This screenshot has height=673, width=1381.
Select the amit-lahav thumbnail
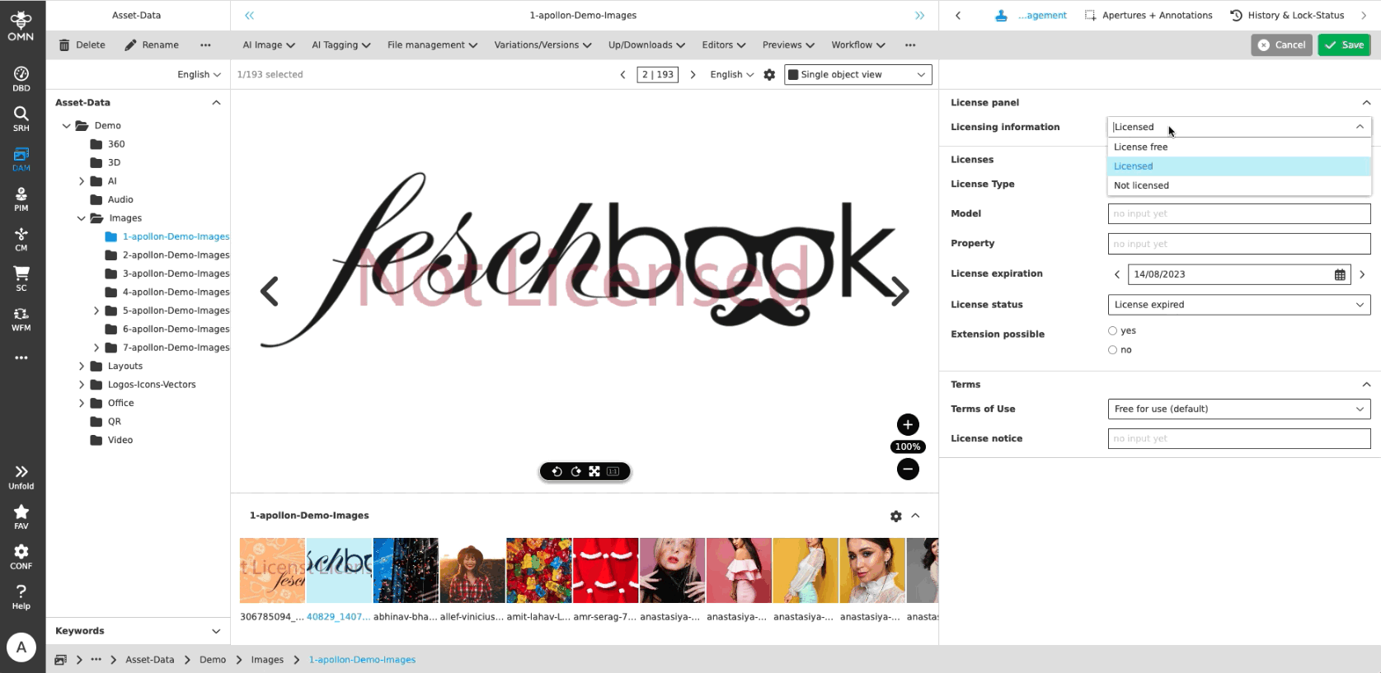coord(539,571)
